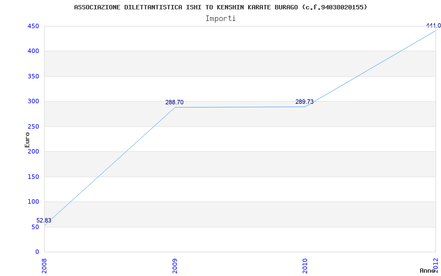Click the 350 y-axis tick label

33,76
